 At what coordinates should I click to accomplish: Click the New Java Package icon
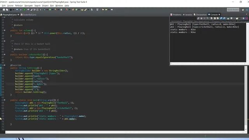pos(73,10)
